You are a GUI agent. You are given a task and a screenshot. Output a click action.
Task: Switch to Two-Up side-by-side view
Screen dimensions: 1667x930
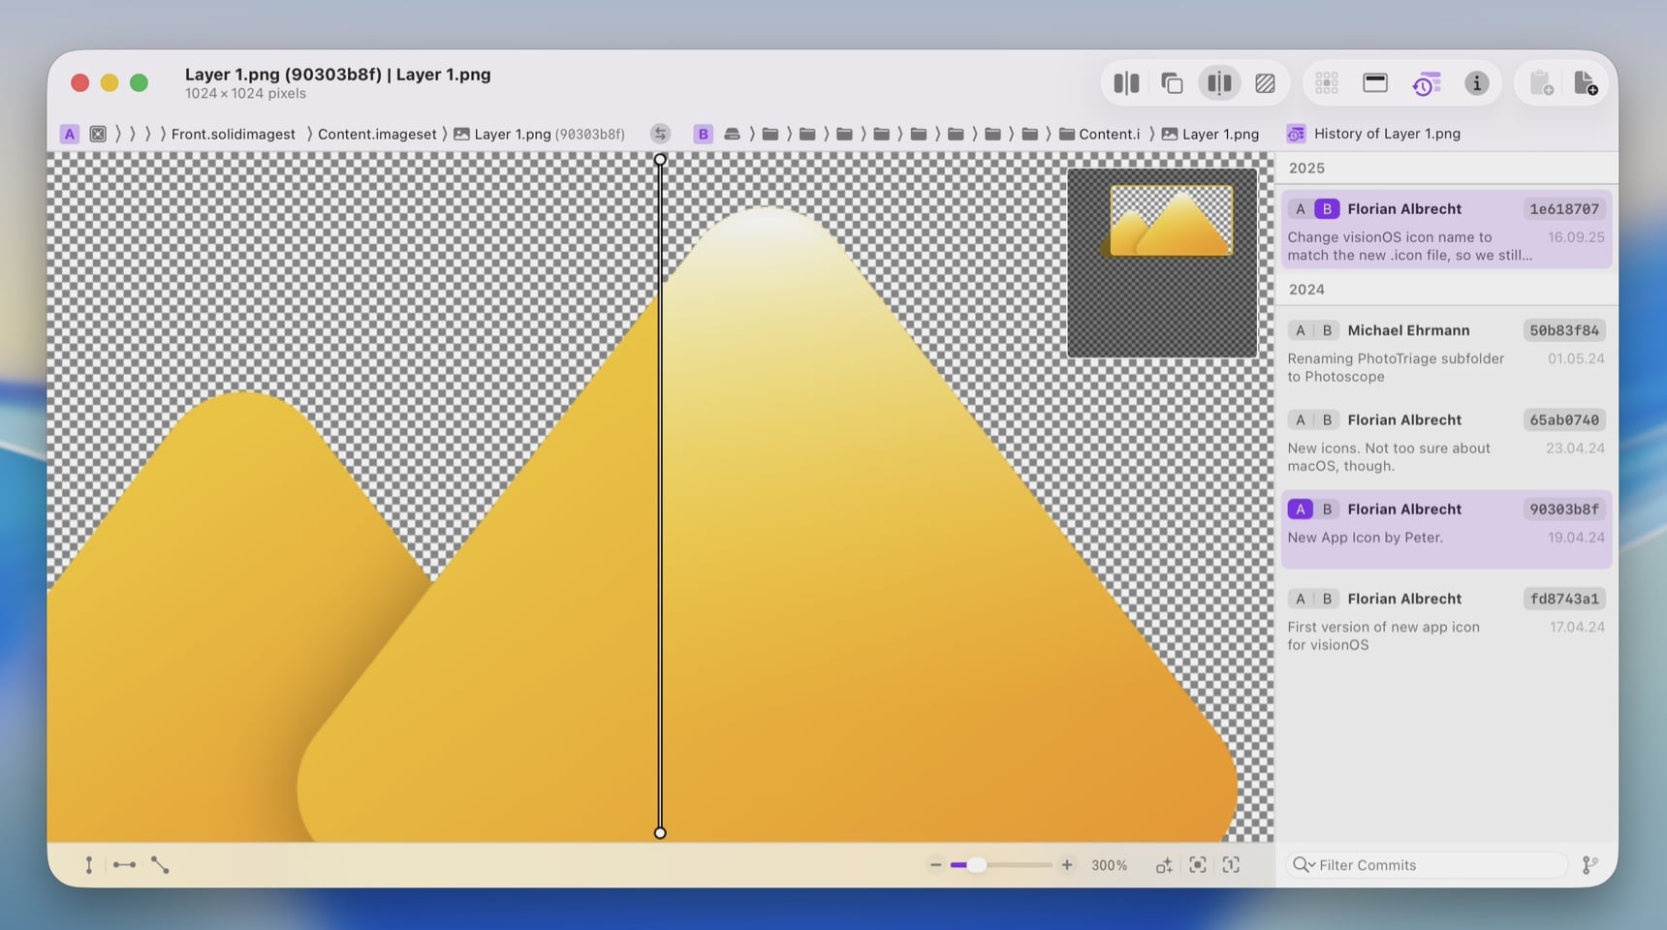(x=1126, y=83)
